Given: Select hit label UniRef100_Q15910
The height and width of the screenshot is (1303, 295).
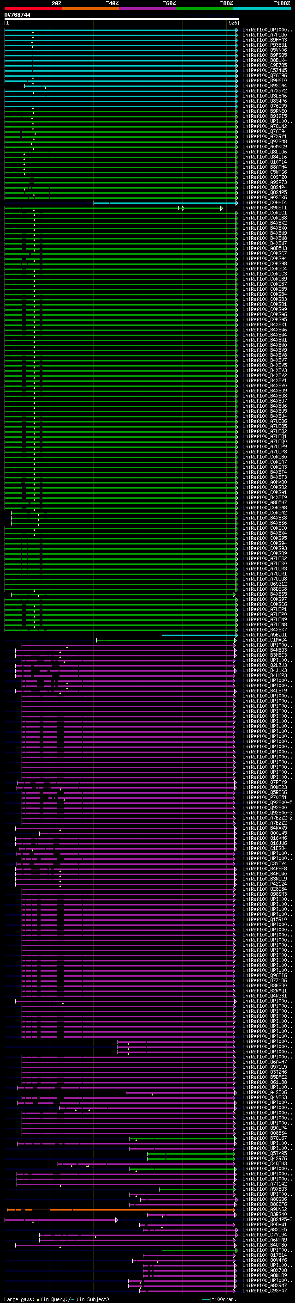Looking at the screenshot, I should (265, 919).
